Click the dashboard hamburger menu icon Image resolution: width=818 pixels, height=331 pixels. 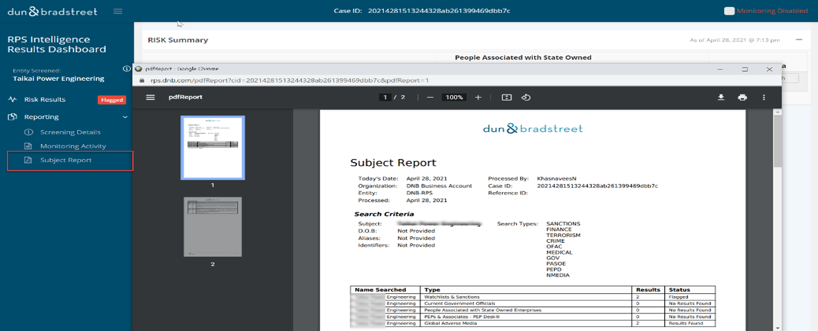click(x=117, y=11)
